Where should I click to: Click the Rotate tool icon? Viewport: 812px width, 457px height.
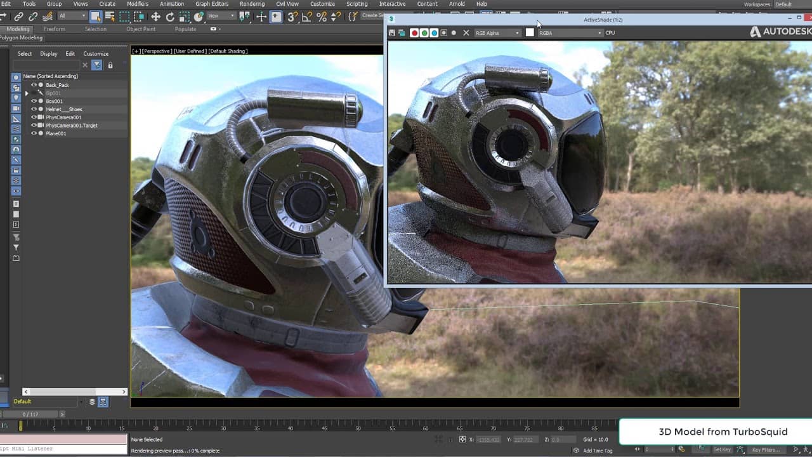tap(170, 17)
